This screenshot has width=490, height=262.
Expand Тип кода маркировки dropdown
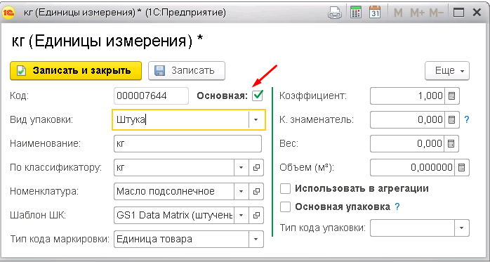(256, 240)
